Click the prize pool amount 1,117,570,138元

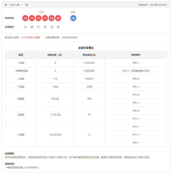(30, 37)
